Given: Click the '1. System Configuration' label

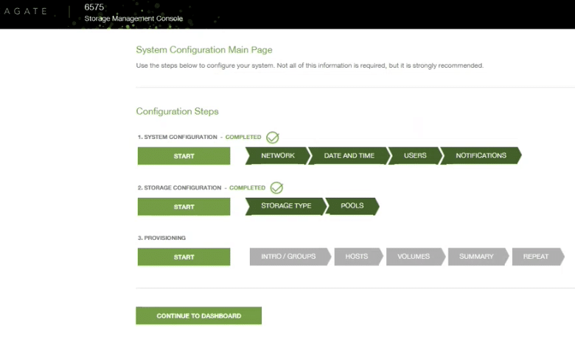Looking at the screenshot, I should pyautogui.click(x=178, y=137).
